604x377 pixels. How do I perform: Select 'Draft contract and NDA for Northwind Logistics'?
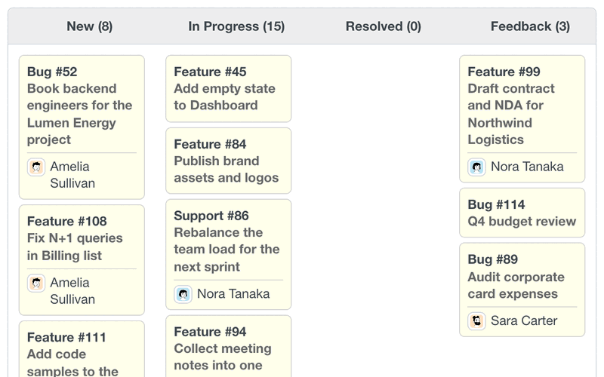[511, 115]
